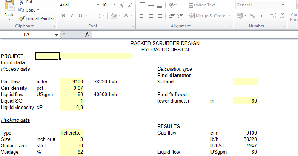Select the Liquid SG value 1 cell
Image resolution: width=298 pixels, height=156 pixels.
pos(72,101)
